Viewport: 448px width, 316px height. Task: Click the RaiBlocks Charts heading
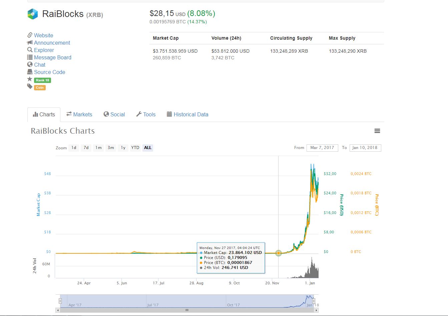pyautogui.click(x=63, y=131)
